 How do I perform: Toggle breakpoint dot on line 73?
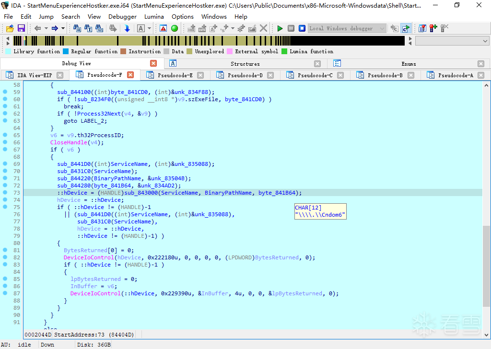pos(5,193)
